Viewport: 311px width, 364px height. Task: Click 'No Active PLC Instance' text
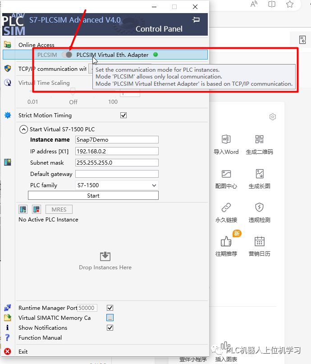[x=48, y=220]
